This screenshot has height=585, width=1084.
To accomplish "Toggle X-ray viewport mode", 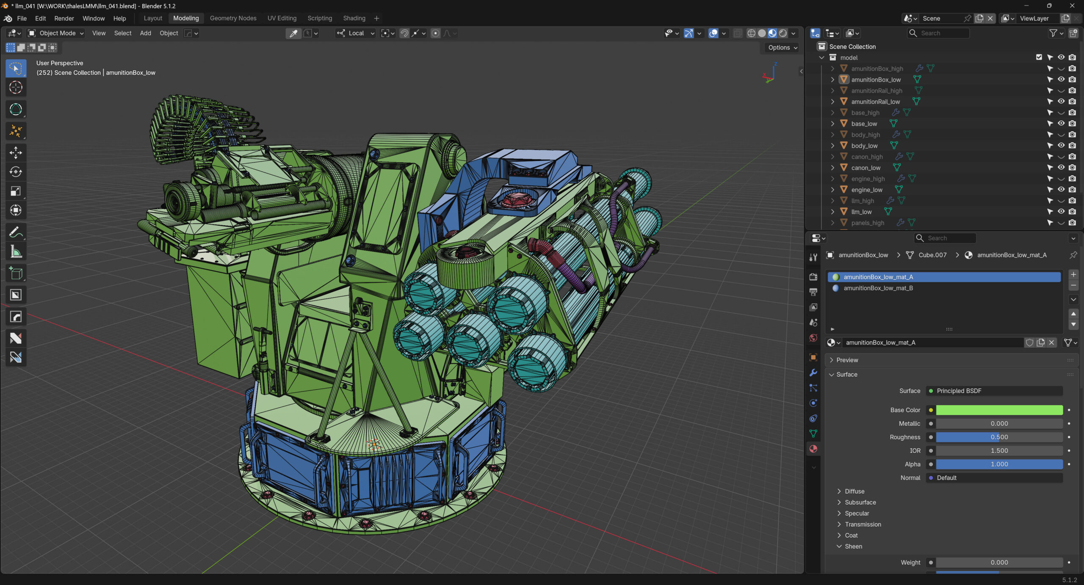I will pyautogui.click(x=738, y=33).
